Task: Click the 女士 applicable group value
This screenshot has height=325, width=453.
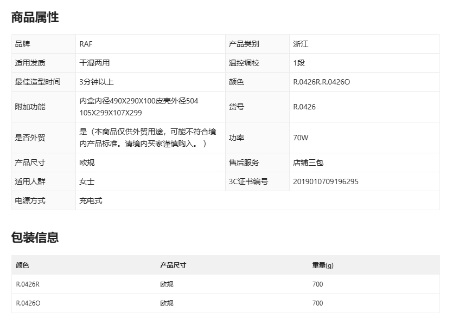Action: click(x=87, y=181)
